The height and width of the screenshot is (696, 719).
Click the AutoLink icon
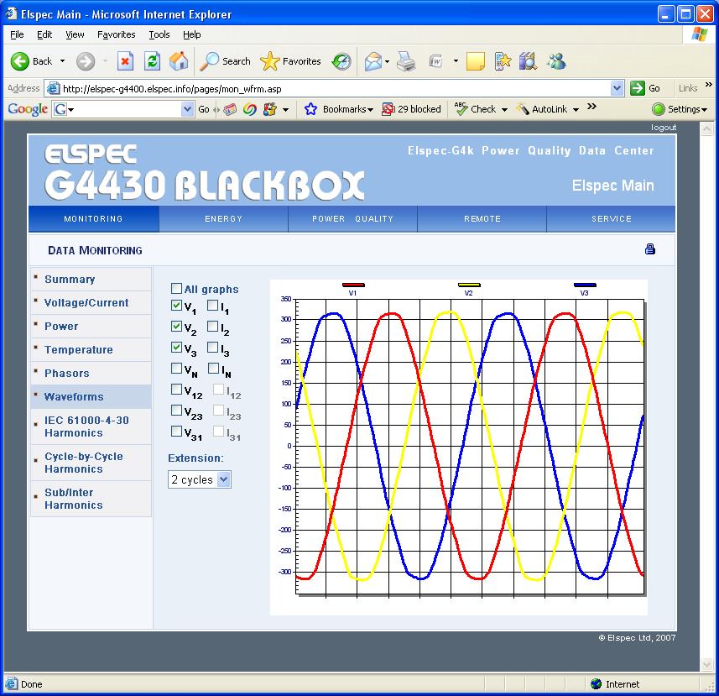[x=523, y=109]
